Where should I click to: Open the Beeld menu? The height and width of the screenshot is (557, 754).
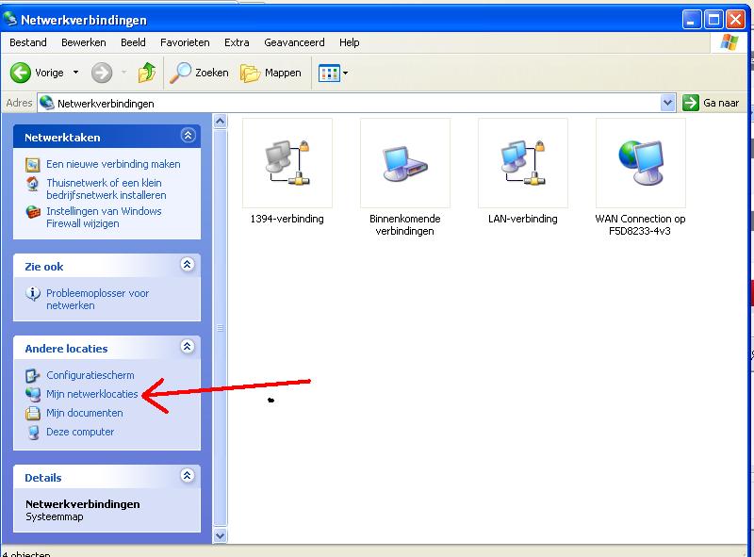pos(133,42)
